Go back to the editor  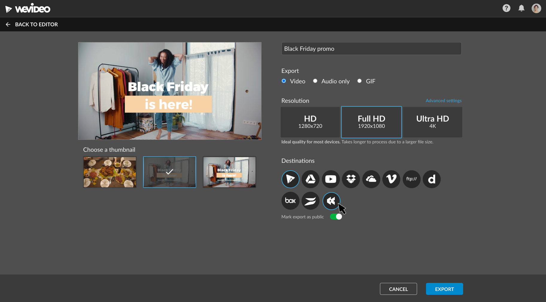pos(31,24)
